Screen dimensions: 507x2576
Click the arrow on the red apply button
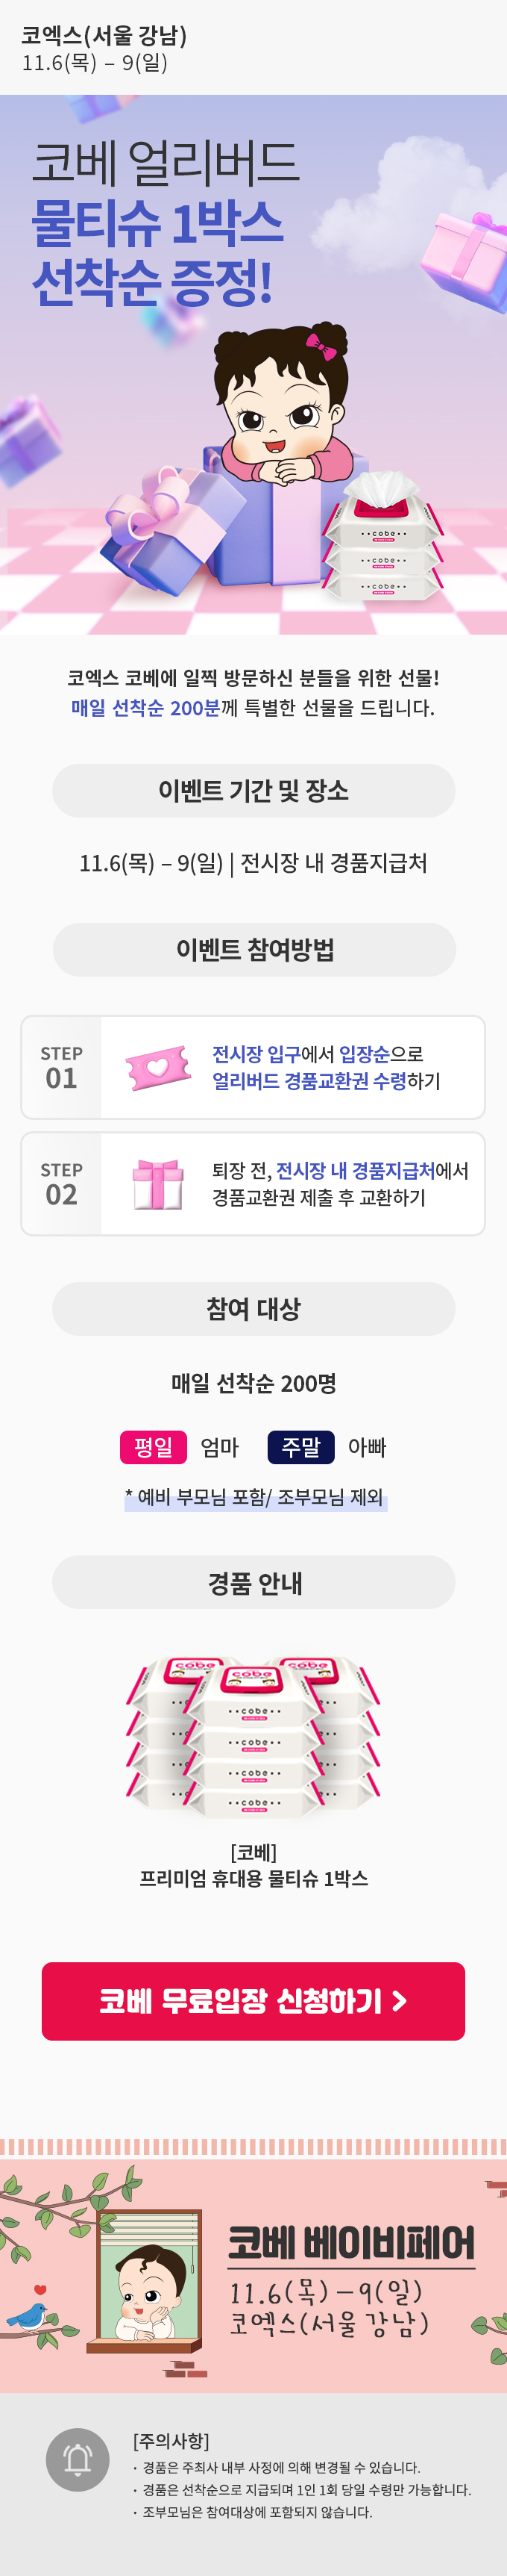coord(399,2001)
